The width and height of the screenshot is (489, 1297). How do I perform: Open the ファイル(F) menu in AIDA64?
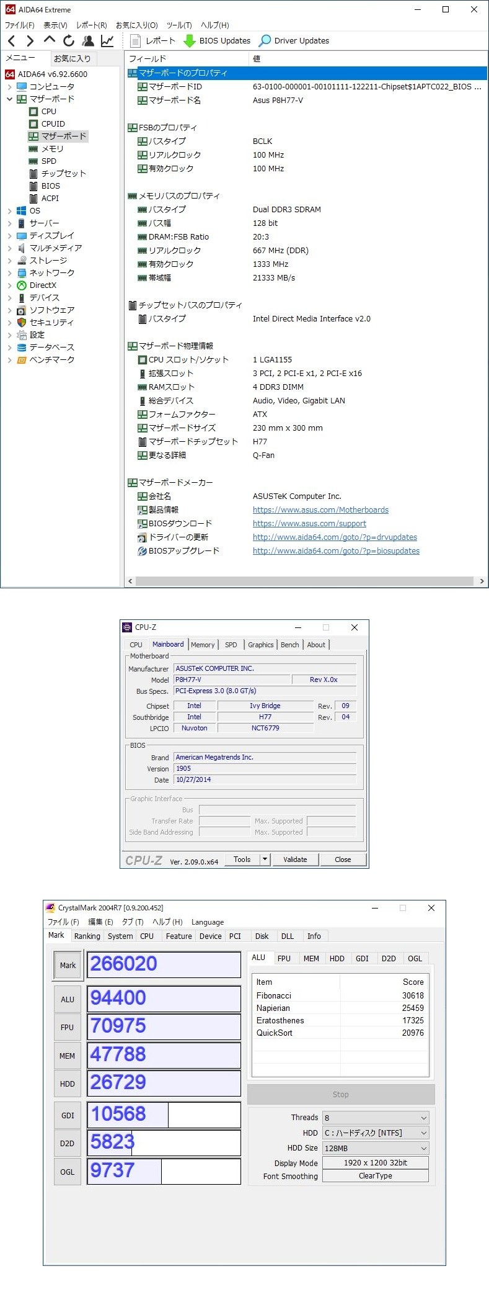(20, 25)
